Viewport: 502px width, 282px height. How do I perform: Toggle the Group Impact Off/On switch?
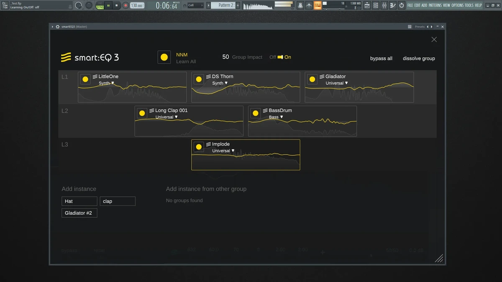(280, 57)
